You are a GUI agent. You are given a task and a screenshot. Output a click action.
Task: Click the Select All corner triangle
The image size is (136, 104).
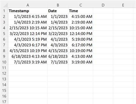point(5,5)
